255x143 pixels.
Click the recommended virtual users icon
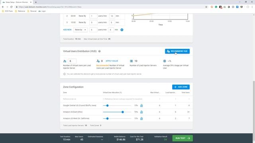(98, 61)
